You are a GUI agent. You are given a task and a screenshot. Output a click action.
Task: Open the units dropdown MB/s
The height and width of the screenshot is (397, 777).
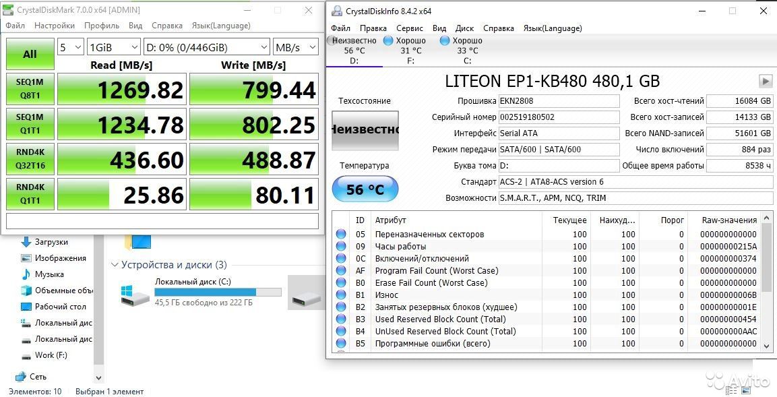[x=295, y=48]
